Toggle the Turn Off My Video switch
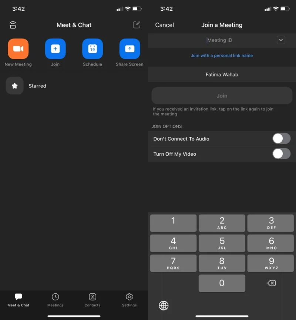Viewport: 296px width, 320px height. click(281, 154)
